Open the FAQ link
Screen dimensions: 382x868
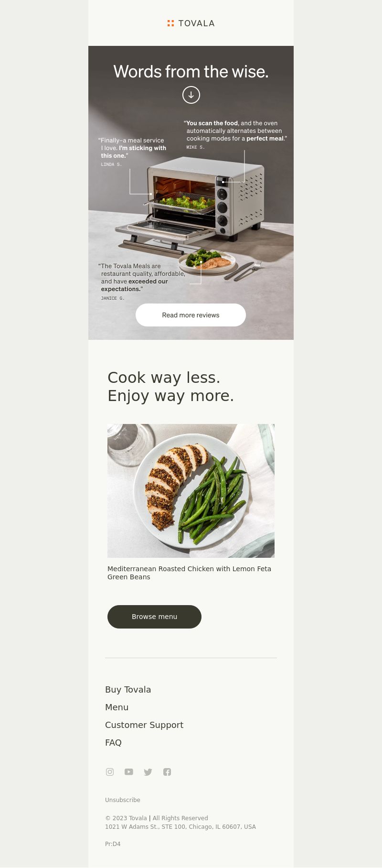tap(113, 743)
